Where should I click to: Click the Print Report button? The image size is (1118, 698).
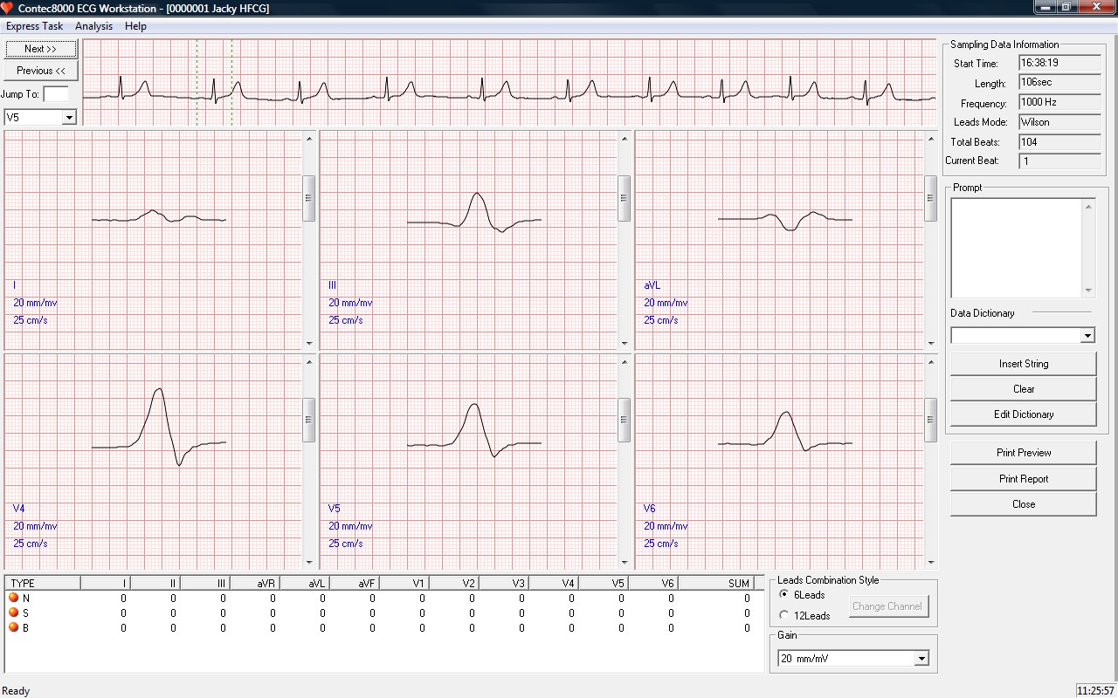(1023, 479)
